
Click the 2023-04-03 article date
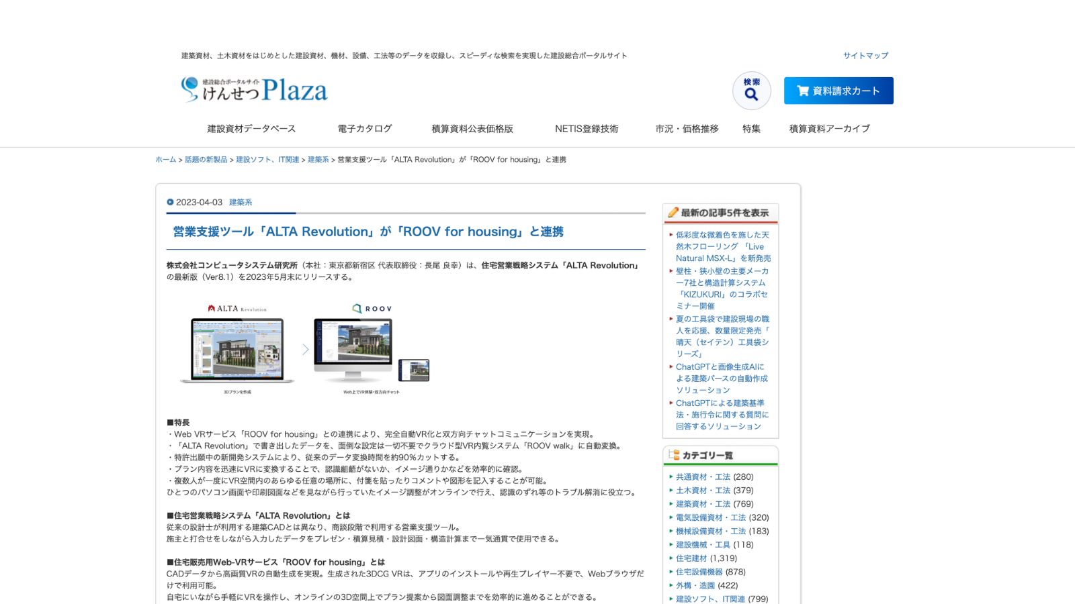point(199,202)
